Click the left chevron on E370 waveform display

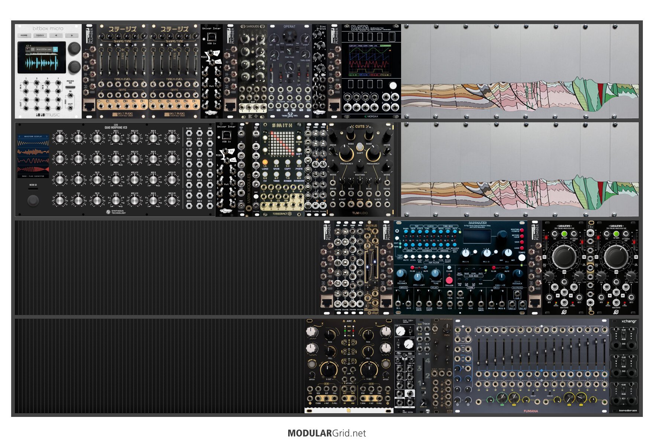pyautogui.click(x=19, y=136)
